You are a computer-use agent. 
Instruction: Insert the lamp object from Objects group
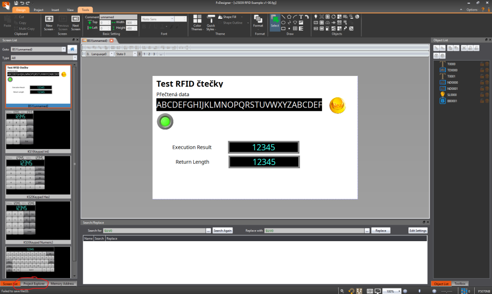[x=316, y=17]
